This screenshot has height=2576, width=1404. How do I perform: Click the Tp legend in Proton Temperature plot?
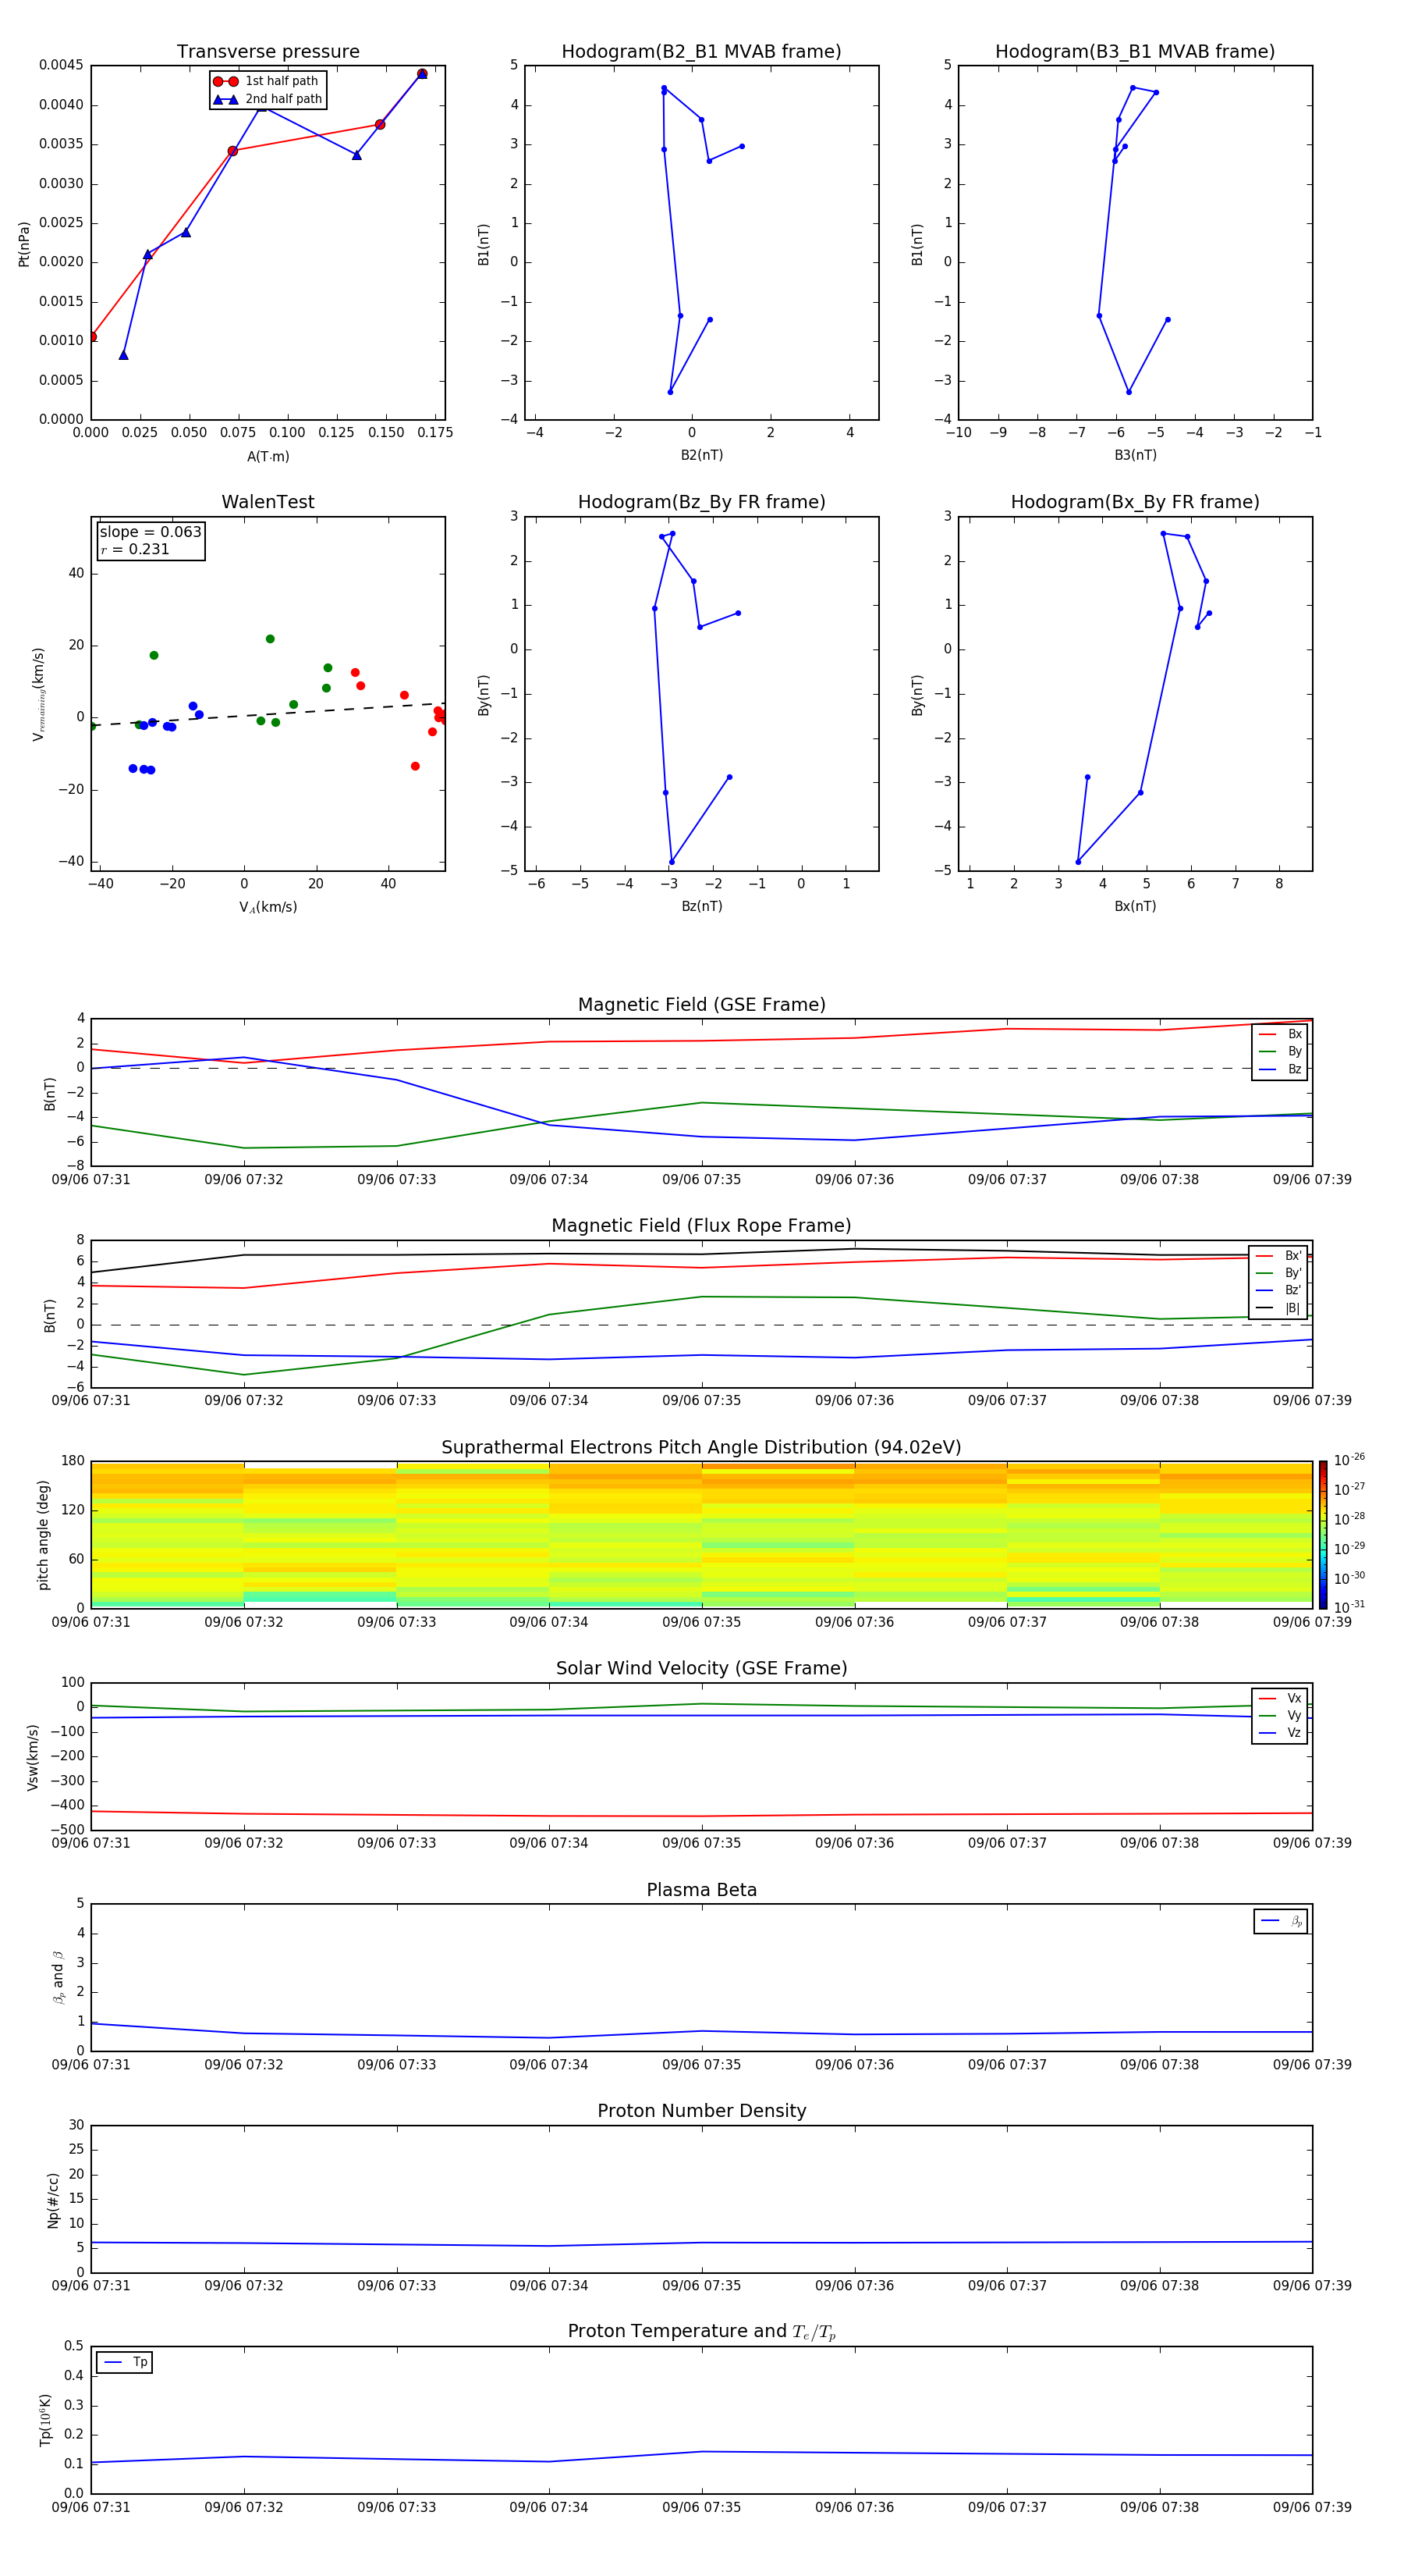point(125,2362)
